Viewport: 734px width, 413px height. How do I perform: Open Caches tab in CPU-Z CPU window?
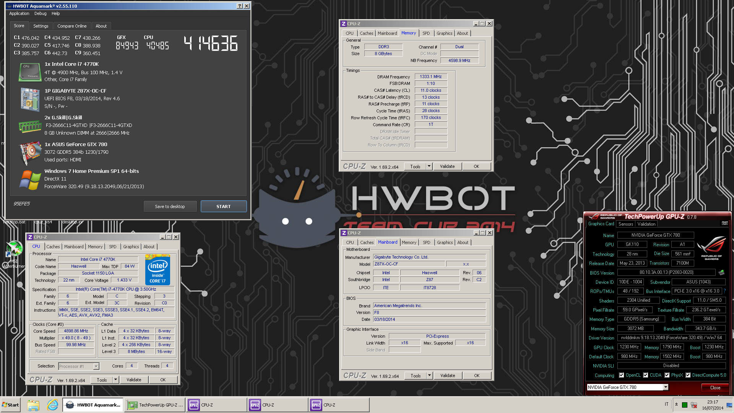pyautogui.click(x=53, y=247)
